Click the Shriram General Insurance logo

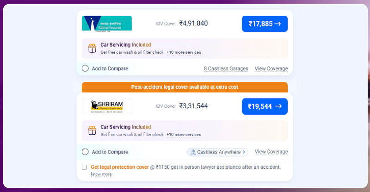pos(107,106)
